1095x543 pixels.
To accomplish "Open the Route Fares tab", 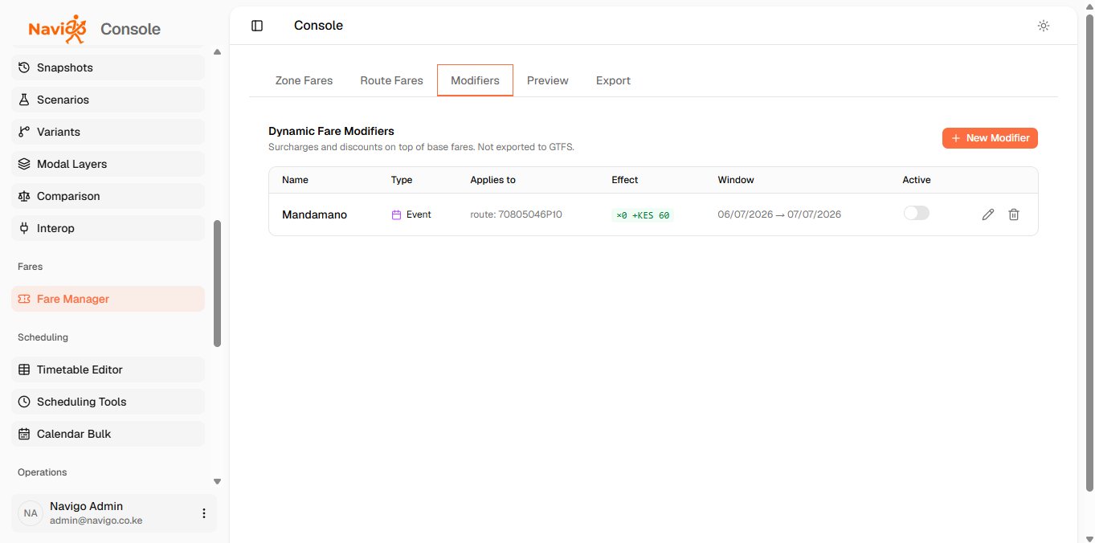I will click(391, 80).
